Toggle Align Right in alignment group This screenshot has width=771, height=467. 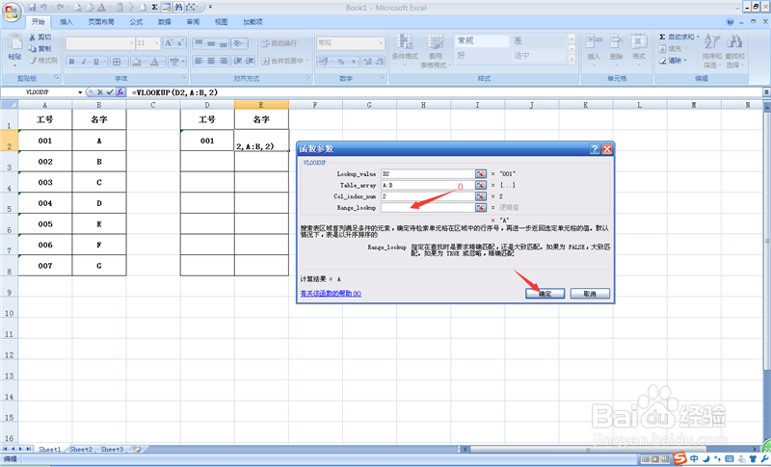(x=224, y=61)
